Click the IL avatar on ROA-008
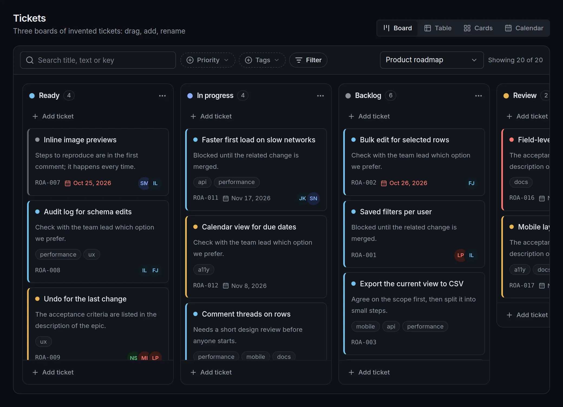This screenshot has height=407, width=563. coord(144,270)
